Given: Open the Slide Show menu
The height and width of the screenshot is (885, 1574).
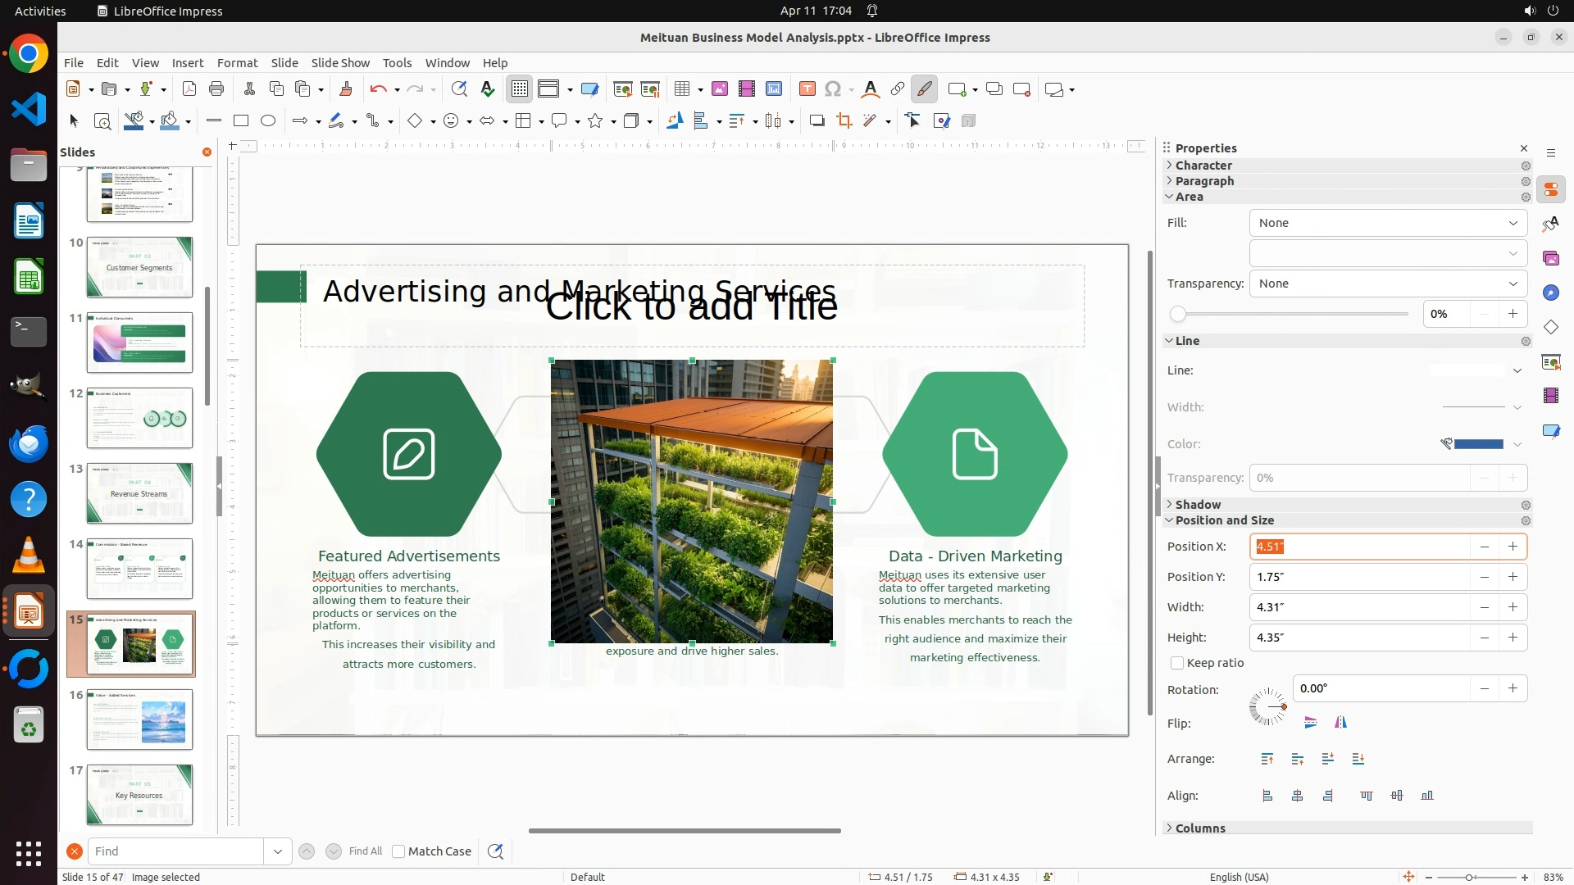Looking at the screenshot, I should 339,63.
